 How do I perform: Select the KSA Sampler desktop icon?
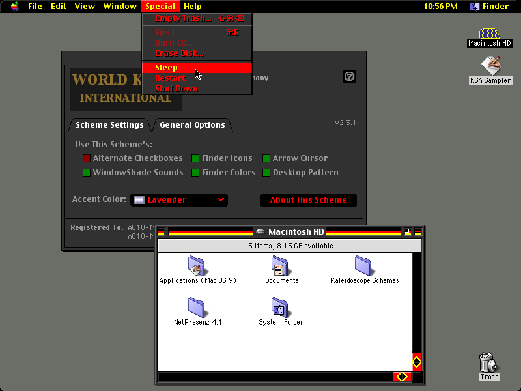[491, 66]
